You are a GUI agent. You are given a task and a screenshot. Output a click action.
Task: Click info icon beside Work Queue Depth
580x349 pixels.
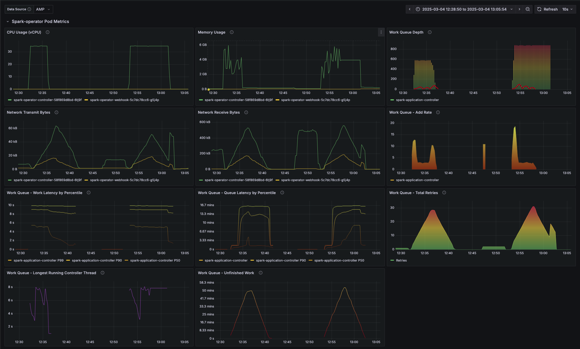430,32
